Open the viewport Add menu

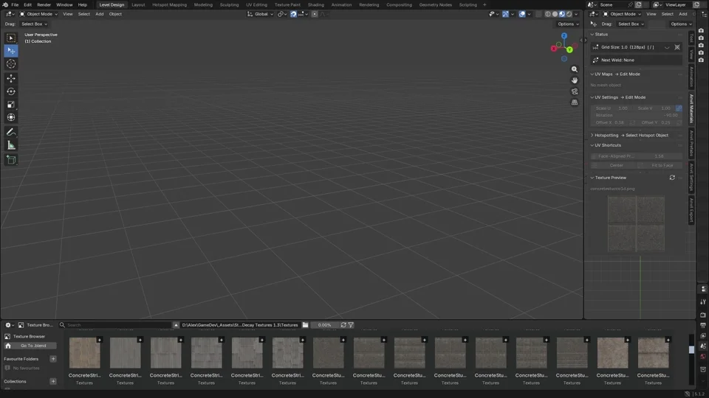point(99,14)
